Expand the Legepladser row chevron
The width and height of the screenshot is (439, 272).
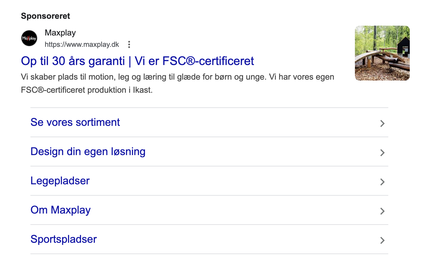point(382,182)
